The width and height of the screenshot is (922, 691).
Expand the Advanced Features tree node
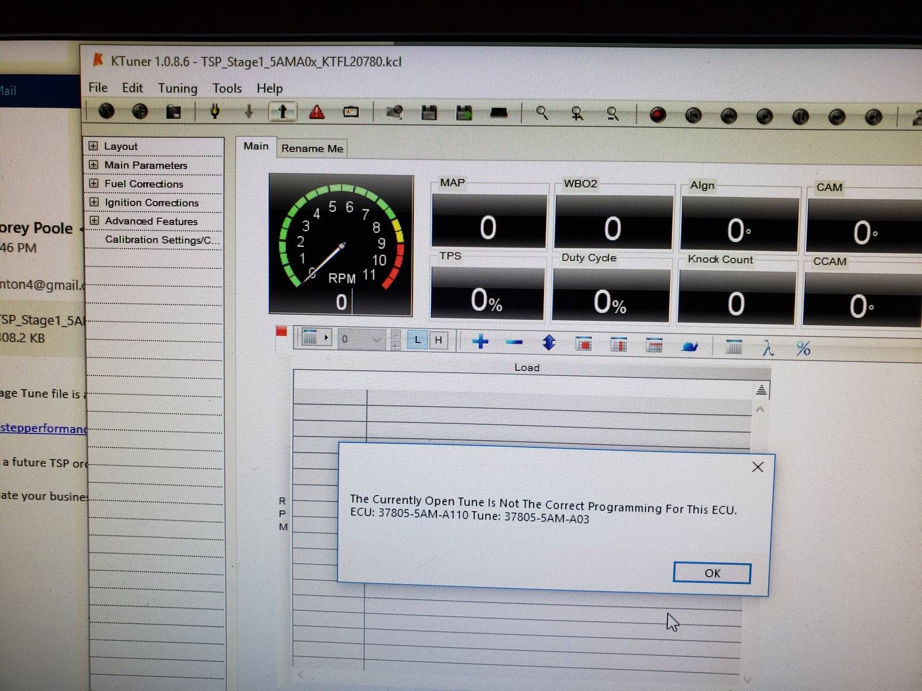(94, 221)
